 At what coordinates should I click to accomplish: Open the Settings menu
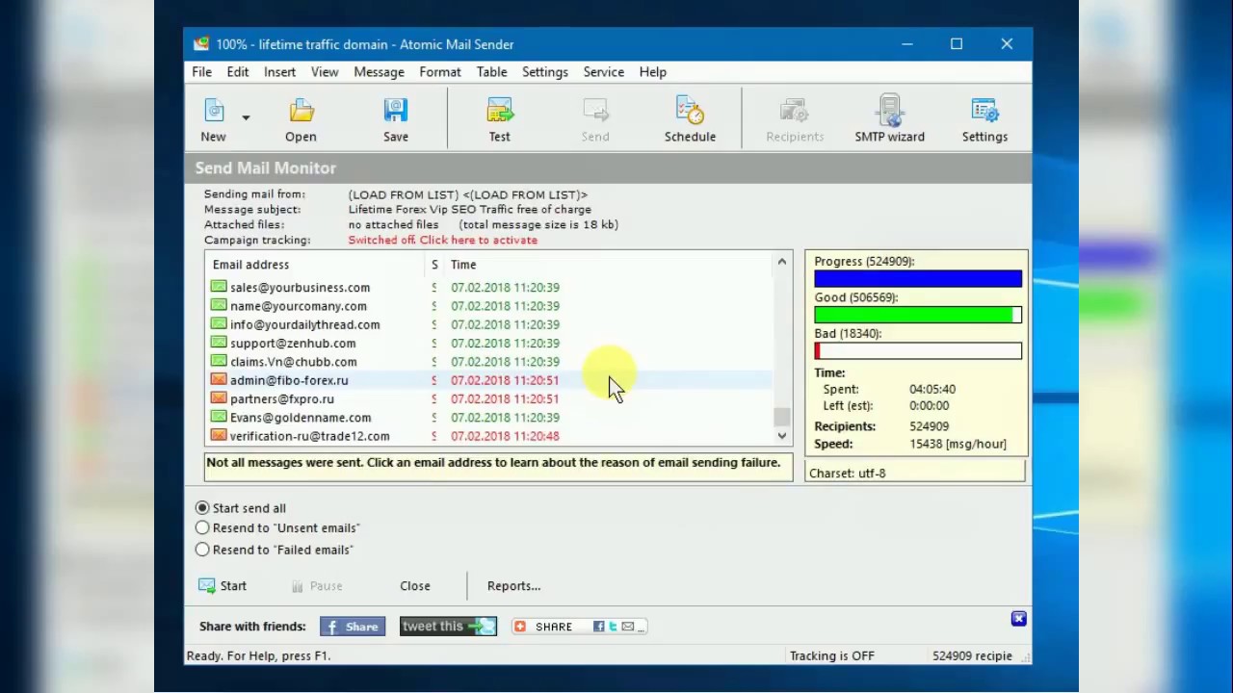545,72
